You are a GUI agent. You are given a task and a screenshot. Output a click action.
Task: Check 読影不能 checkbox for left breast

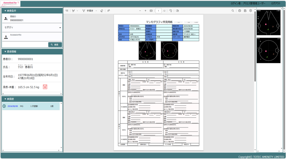coord(164,65)
